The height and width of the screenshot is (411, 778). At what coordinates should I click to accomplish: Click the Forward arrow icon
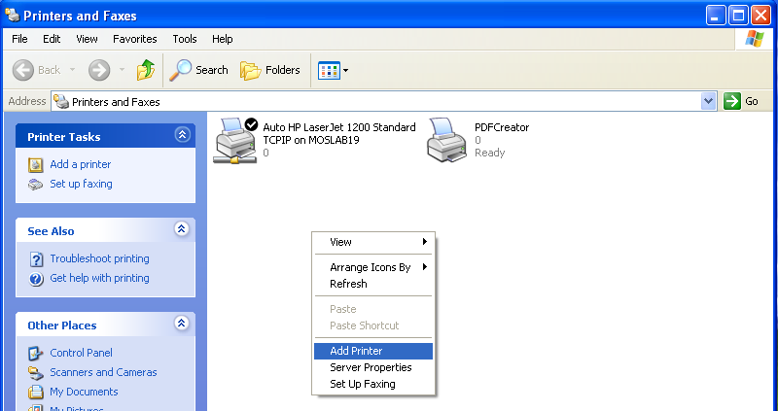pos(99,70)
